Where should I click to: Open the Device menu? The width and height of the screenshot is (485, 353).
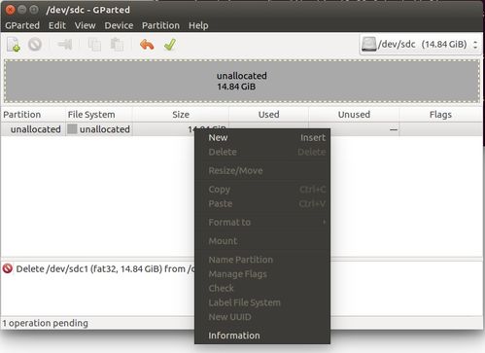tap(119, 25)
